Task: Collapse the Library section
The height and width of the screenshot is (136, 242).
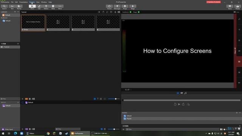Action: coord(18,12)
